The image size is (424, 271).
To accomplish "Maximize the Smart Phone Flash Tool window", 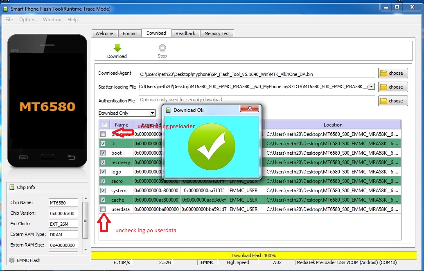I will [397, 7].
